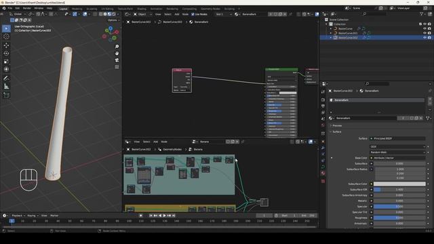Image resolution: width=434 pixels, height=244 pixels.
Task: Click the viewport pan hand icon
Action: pyautogui.click(x=117, y=53)
